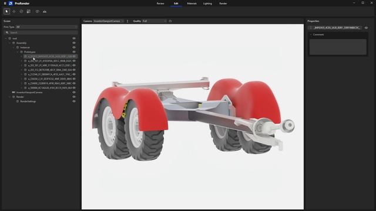Image resolution: width=376 pixels, height=211 pixels.
Task: Choose the Scale transform tool
Action: [29, 12]
